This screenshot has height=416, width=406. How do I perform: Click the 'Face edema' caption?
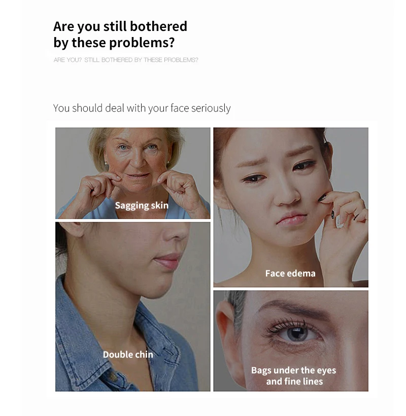point(290,273)
